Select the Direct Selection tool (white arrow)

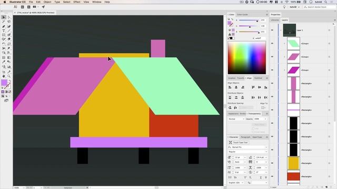pos(9,17)
